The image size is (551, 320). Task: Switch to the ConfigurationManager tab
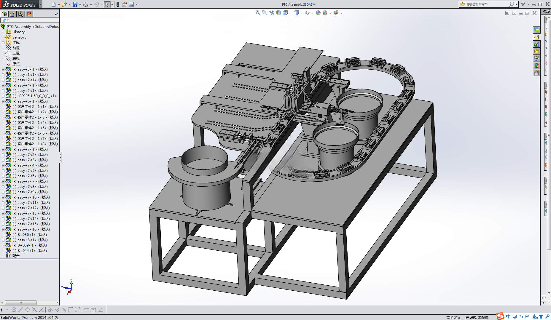point(21,14)
